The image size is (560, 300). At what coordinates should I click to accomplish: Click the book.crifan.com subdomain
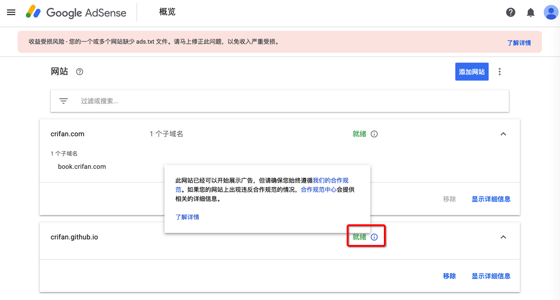pyautogui.click(x=82, y=167)
